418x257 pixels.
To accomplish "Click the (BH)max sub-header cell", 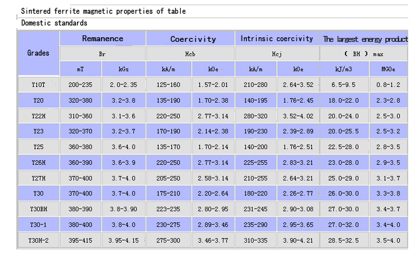I will point(364,54).
